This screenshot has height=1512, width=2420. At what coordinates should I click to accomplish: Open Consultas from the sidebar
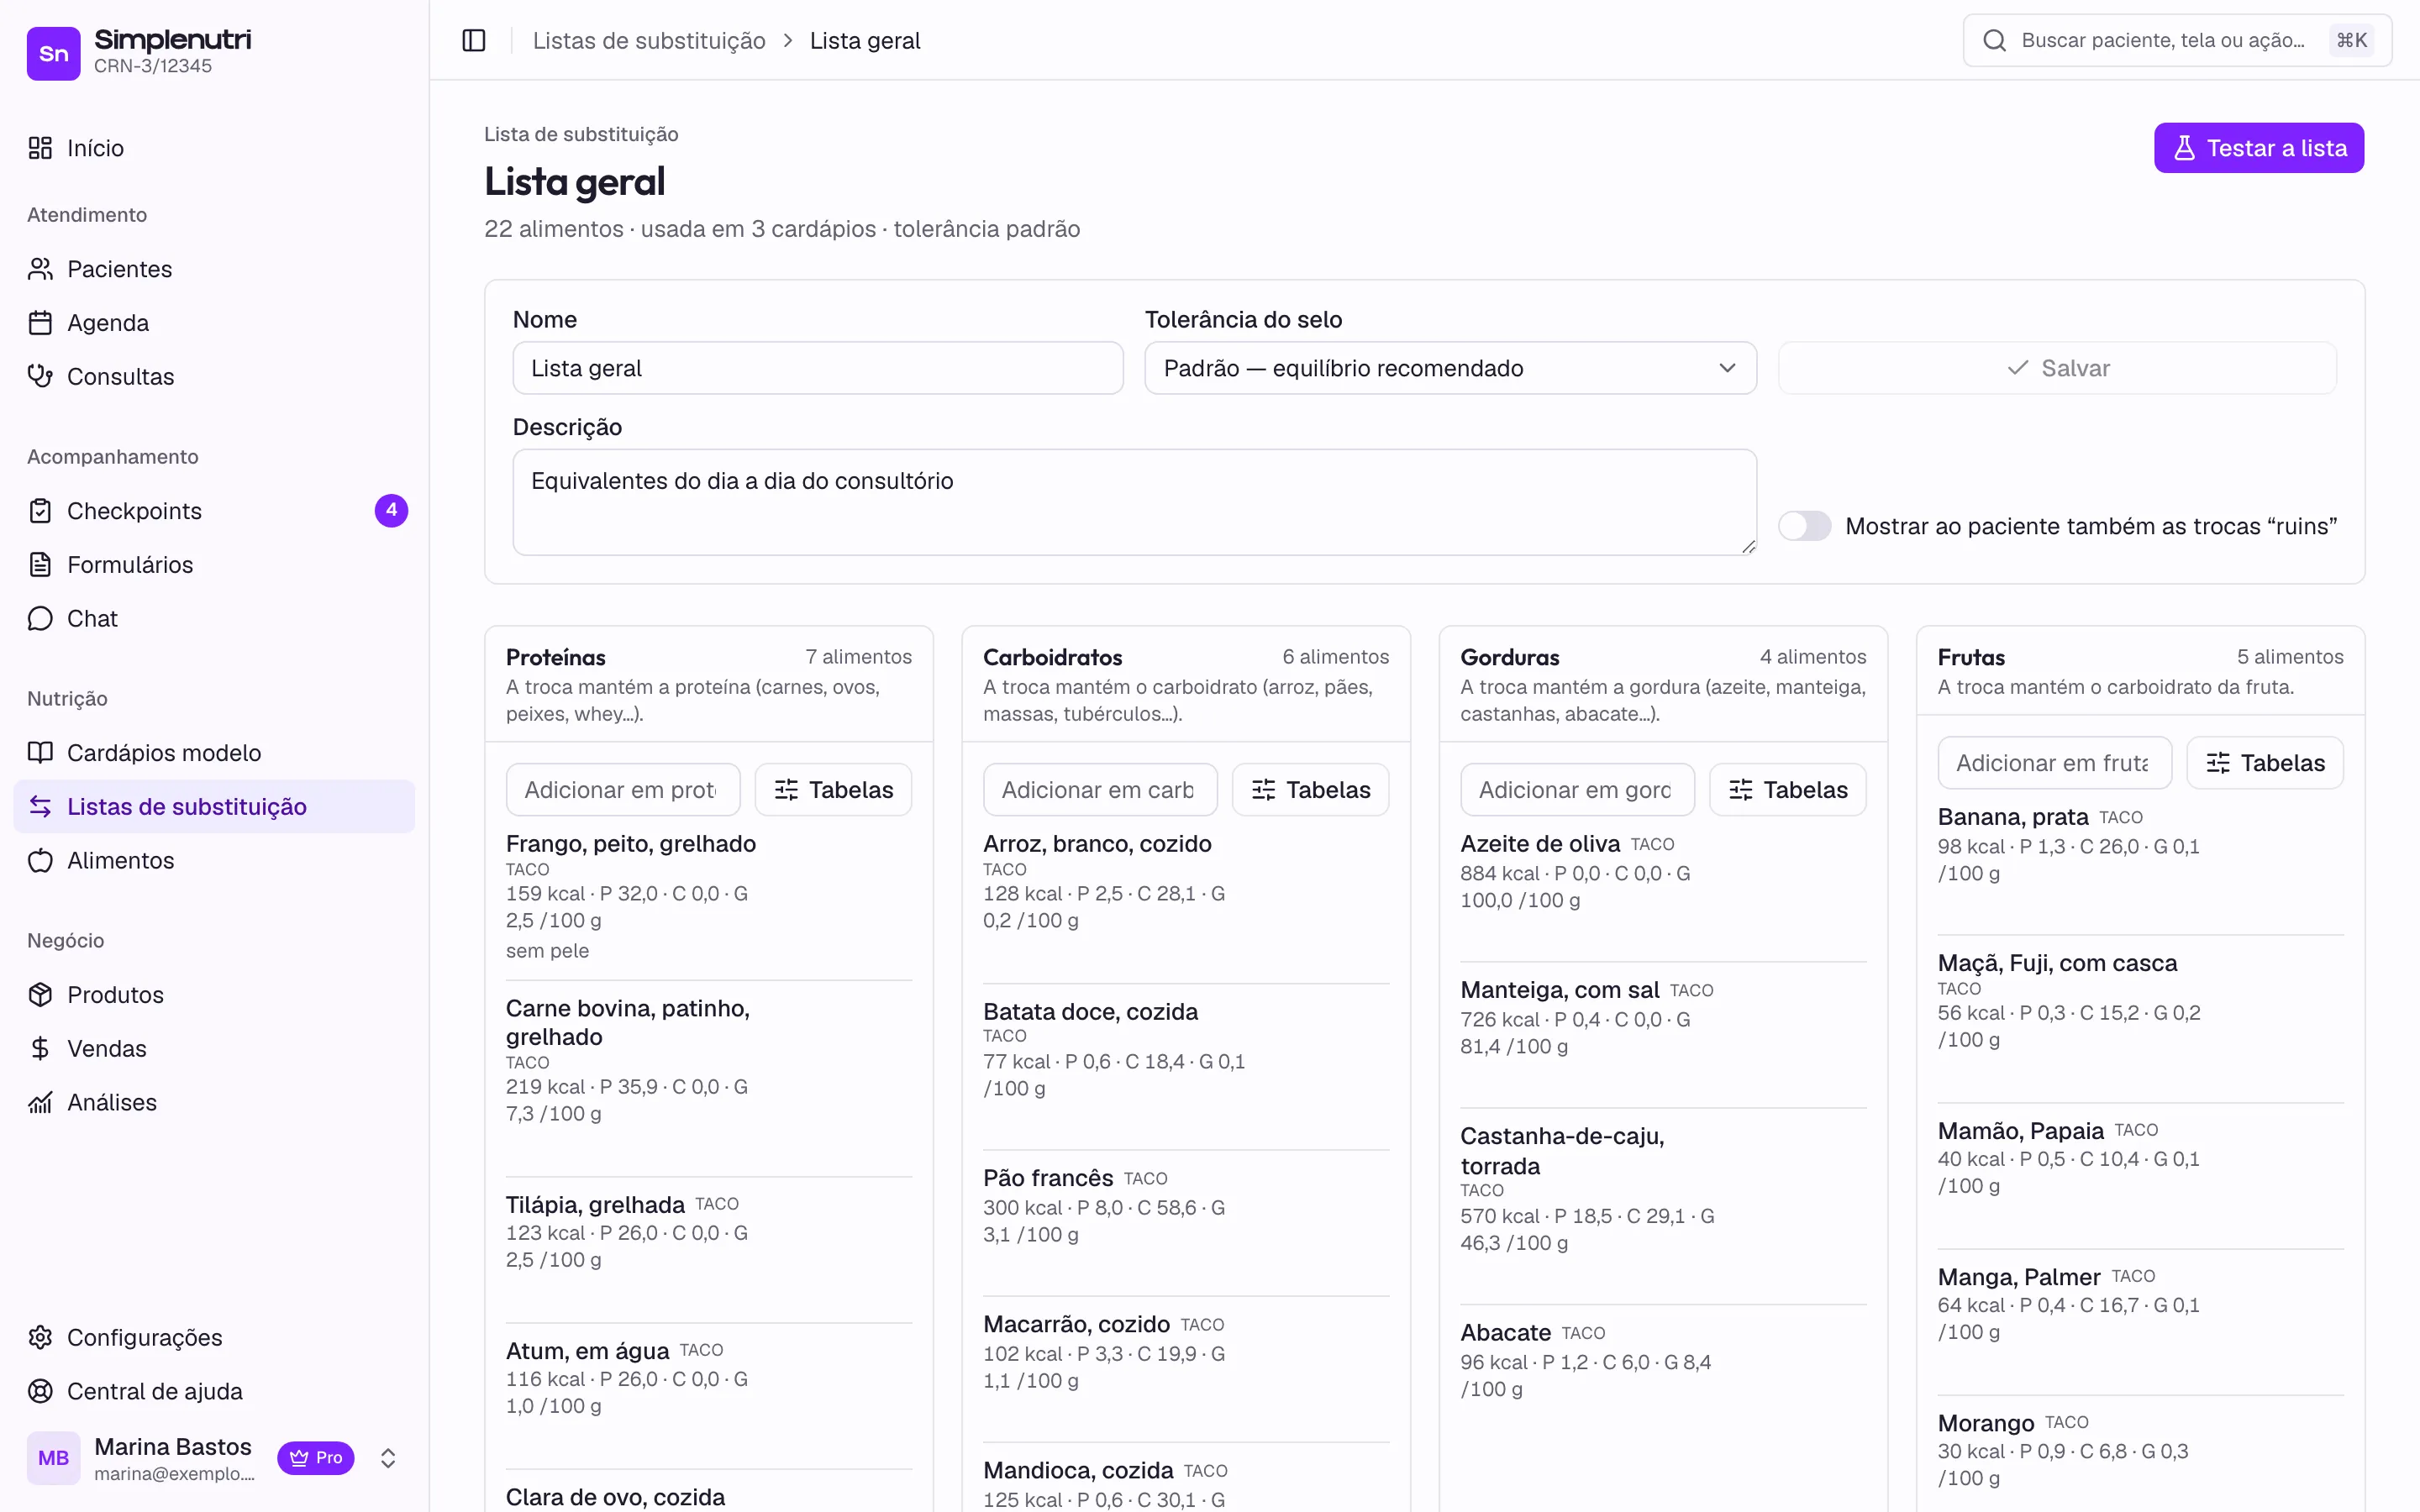[x=214, y=377]
